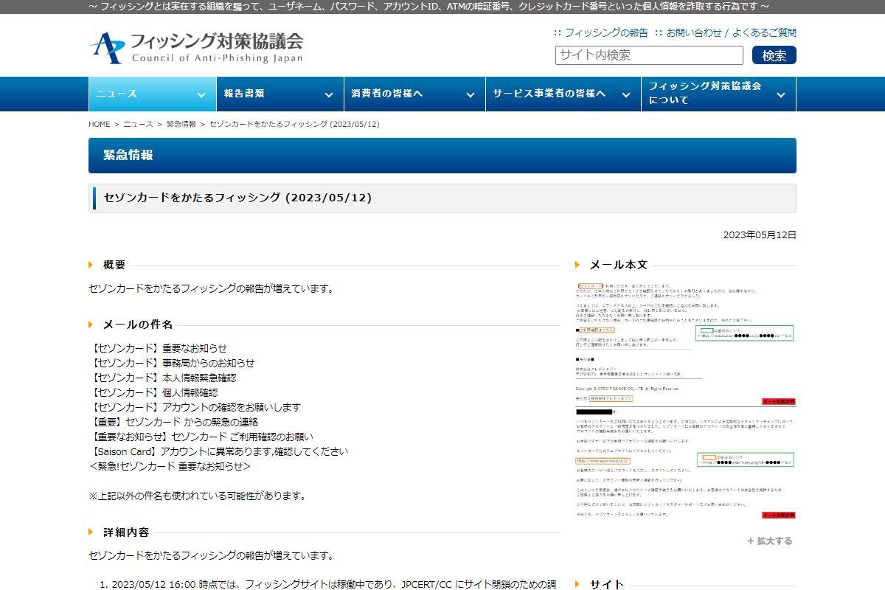
Task: Open the 消費者の皆様へ menu
Action: tap(414, 94)
